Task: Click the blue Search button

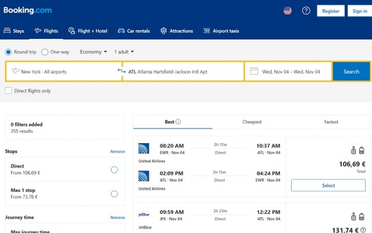Action: [x=351, y=72]
